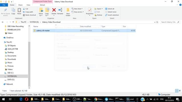
Task: Open recent locations dropdown arrow
Action: pos(10,22)
